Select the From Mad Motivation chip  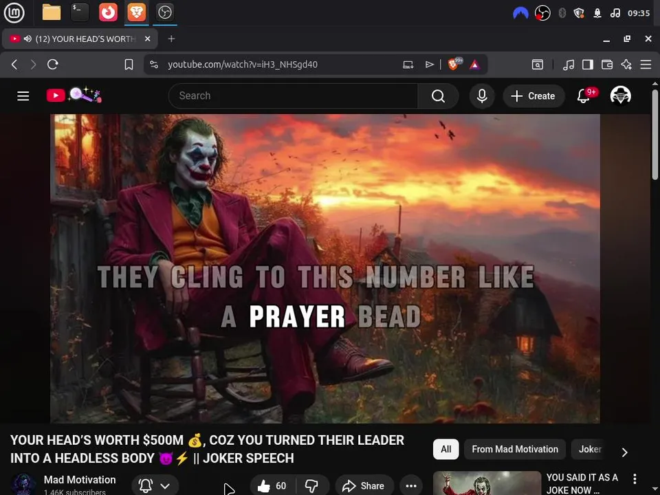(x=515, y=449)
